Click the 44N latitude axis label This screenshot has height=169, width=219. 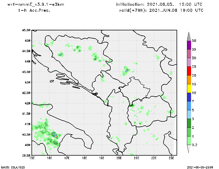tap(28, 62)
